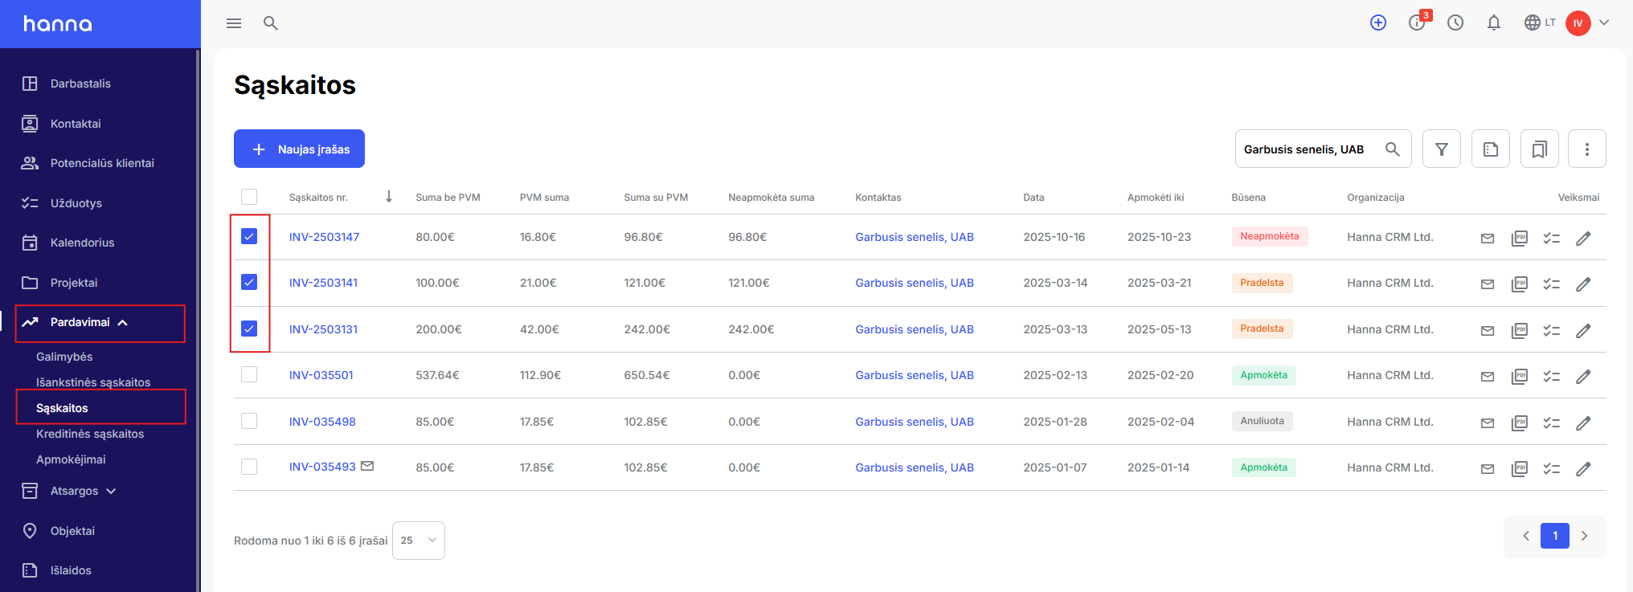Click the blue plus quick-add icon
This screenshot has height=592, width=1633.
coord(1378,23)
